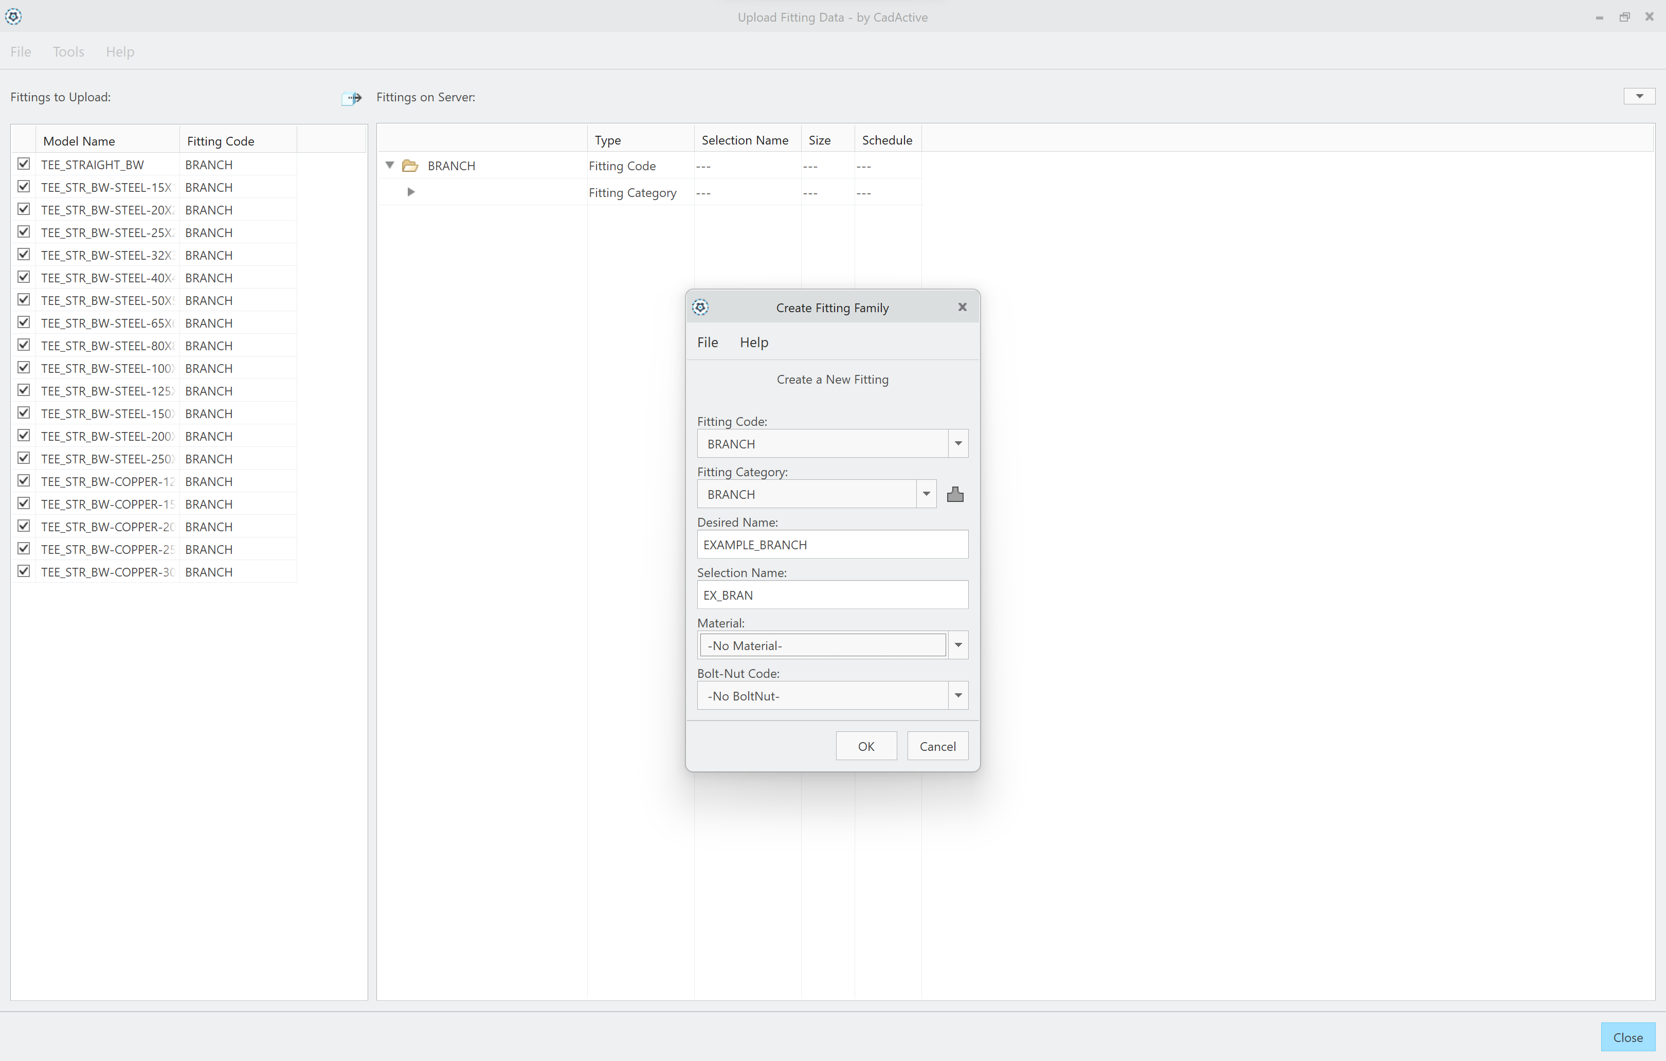Click the upload arrow icon beside Fittings to Upload
Image resolution: width=1666 pixels, height=1061 pixels.
point(352,98)
